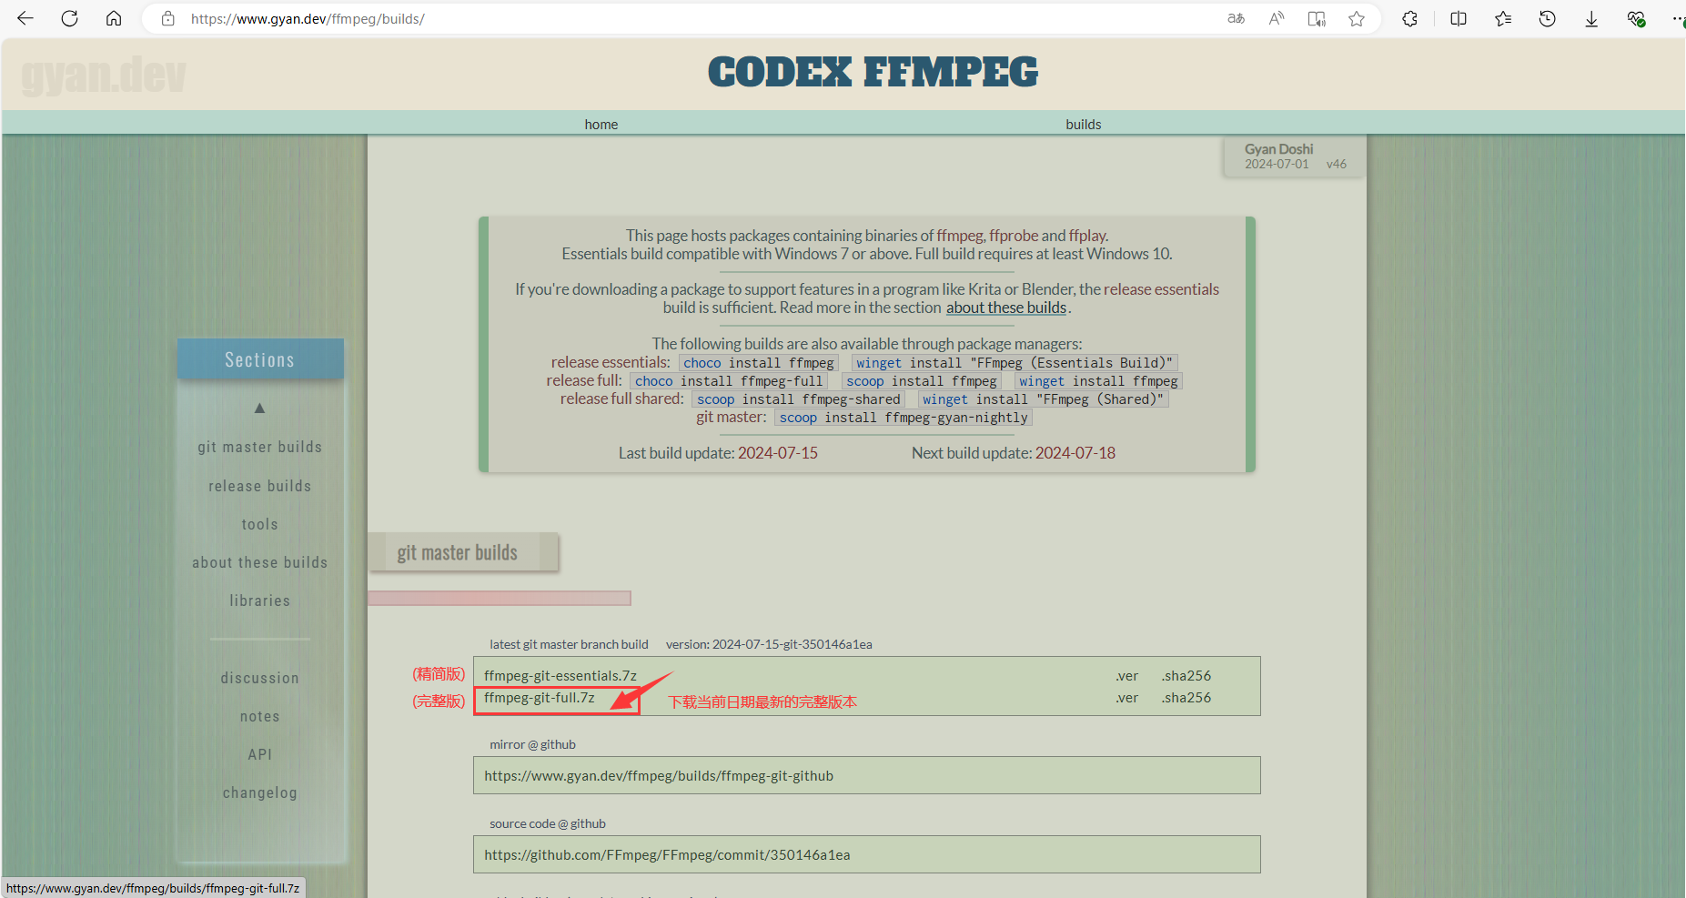Jump to git master builds in sidebar
This screenshot has height=898, width=1686.
[259, 447]
